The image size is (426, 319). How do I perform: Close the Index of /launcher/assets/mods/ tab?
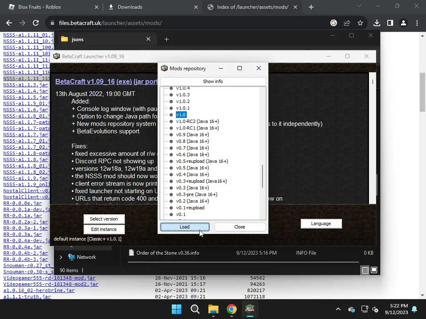[x=295, y=7]
